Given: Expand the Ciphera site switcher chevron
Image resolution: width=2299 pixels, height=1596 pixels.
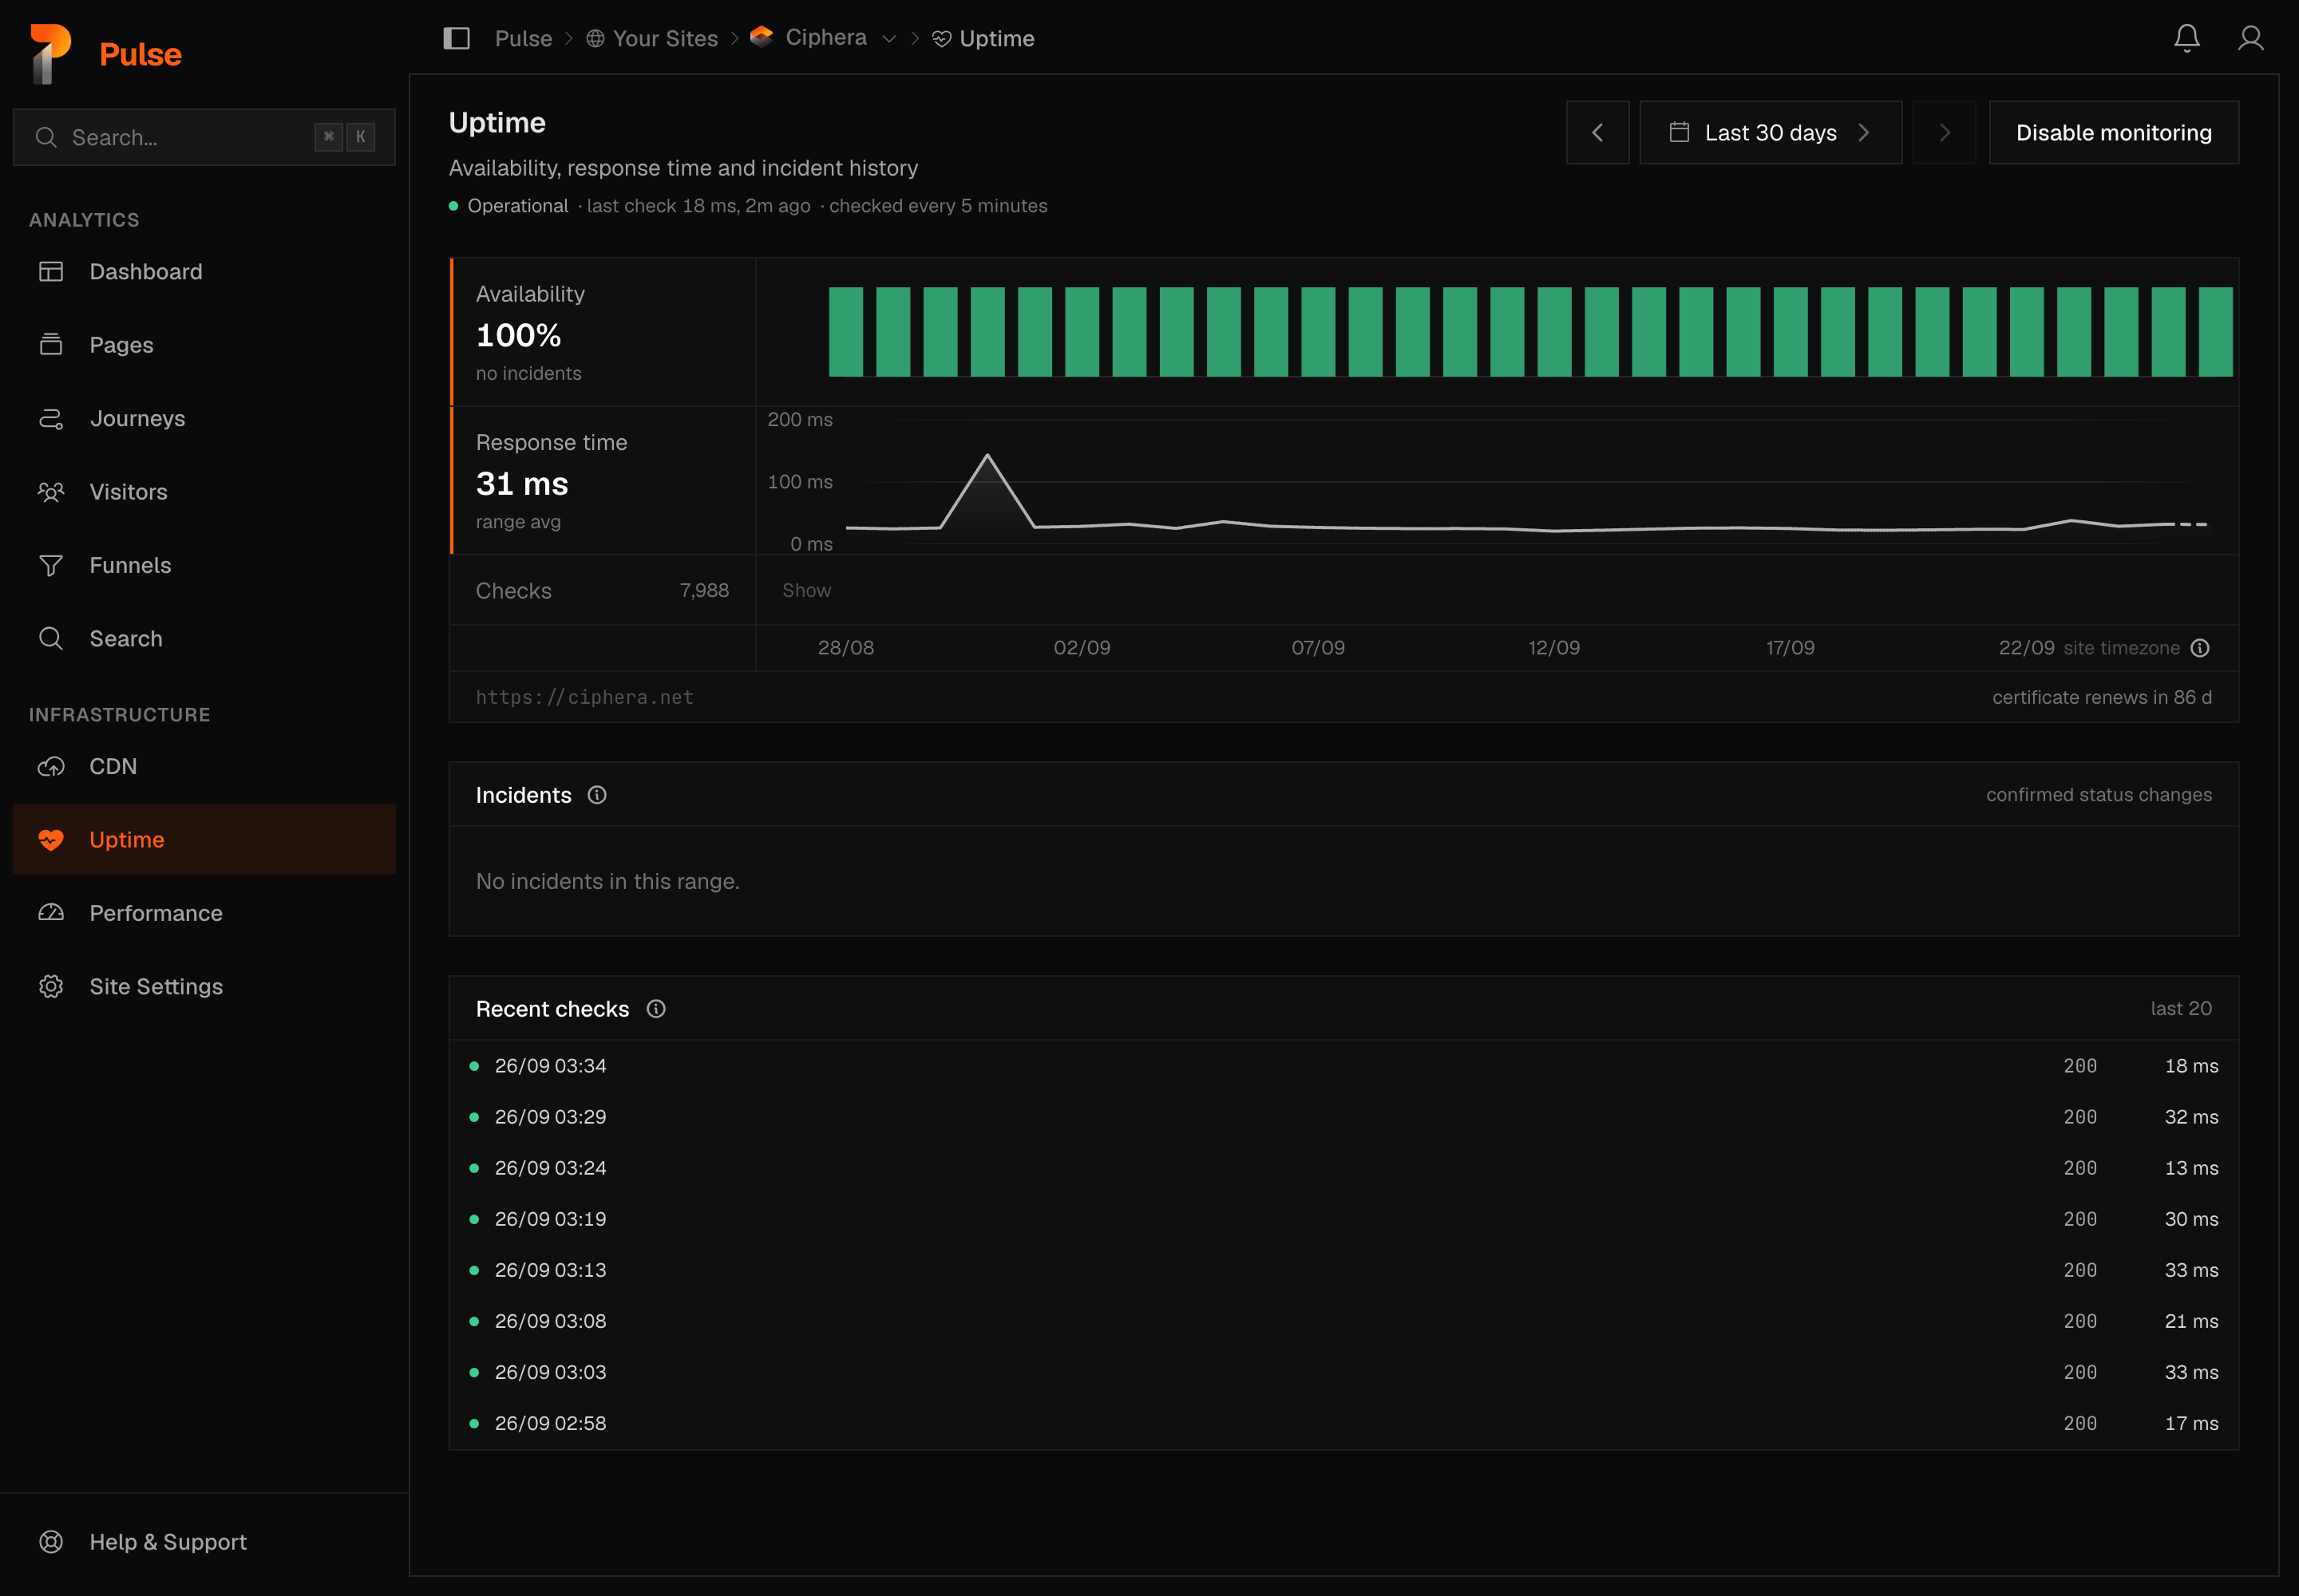Looking at the screenshot, I should pos(888,38).
